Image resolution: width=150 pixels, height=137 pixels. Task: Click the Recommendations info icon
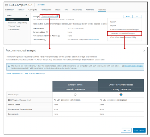click(x=57, y=16)
